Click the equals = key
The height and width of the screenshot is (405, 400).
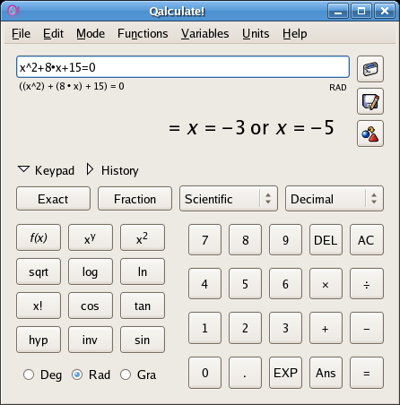coord(367,373)
